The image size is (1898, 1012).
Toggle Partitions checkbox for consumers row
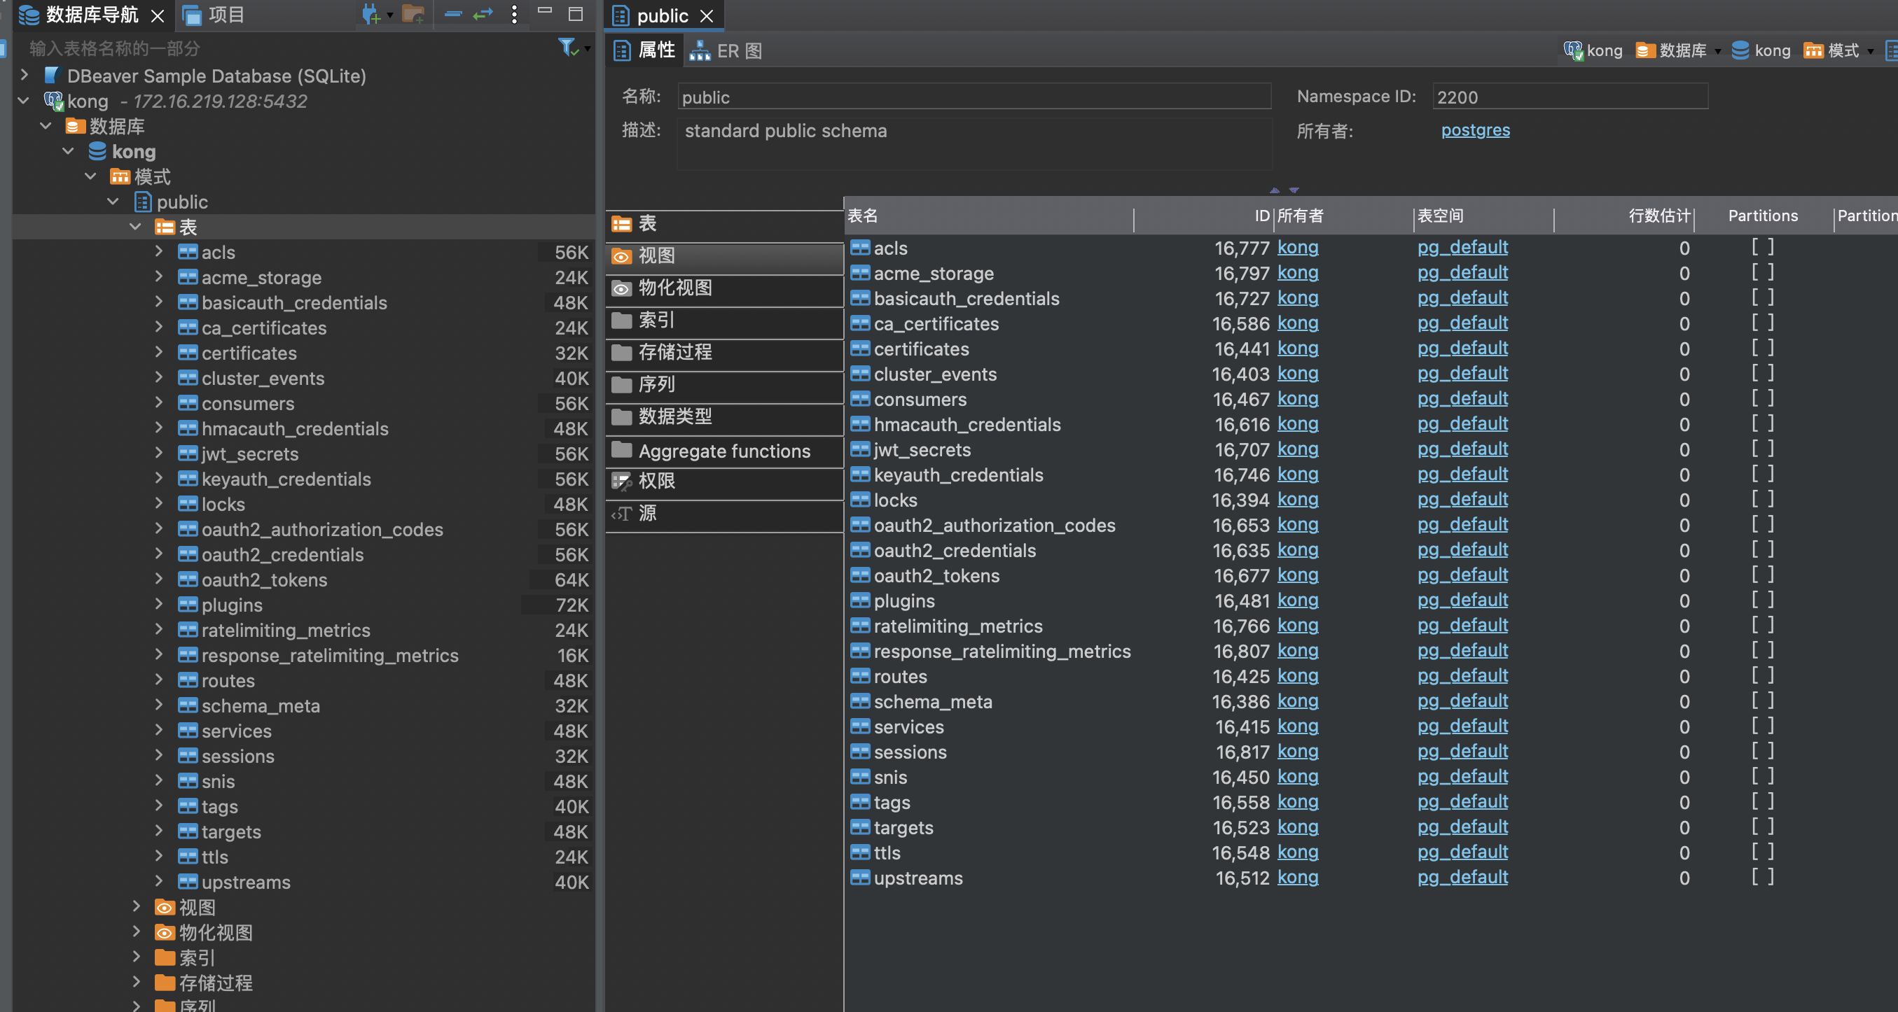[x=1762, y=398]
